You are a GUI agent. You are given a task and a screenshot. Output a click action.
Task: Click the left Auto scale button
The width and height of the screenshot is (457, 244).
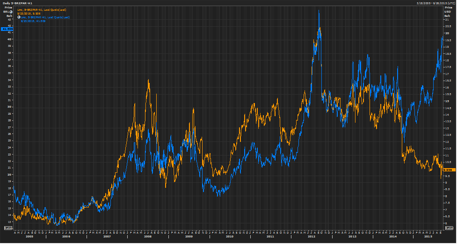pos(7,228)
